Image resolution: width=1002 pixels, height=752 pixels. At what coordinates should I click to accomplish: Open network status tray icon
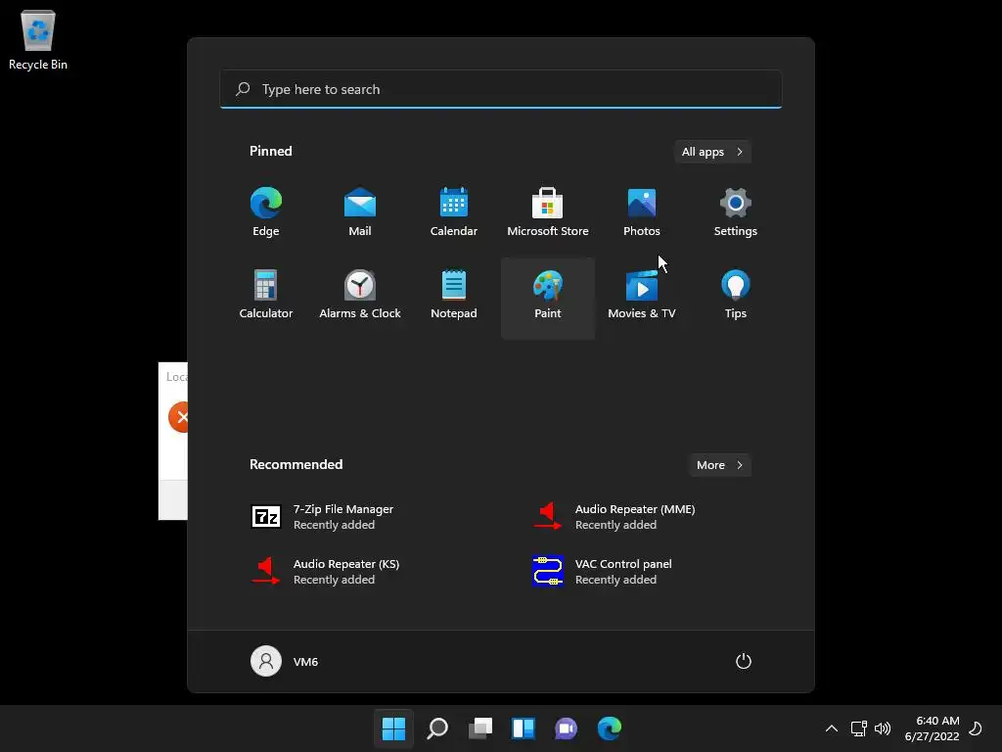[859, 728]
